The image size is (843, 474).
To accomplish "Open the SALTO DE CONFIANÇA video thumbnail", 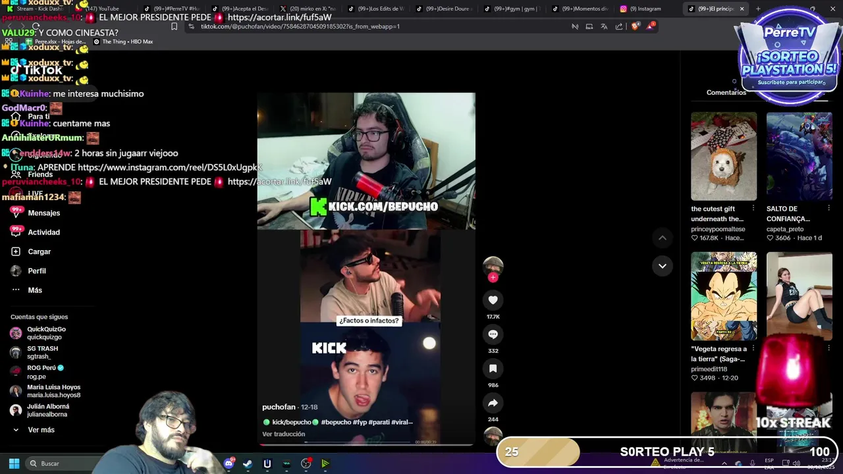I will click(799, 156).
